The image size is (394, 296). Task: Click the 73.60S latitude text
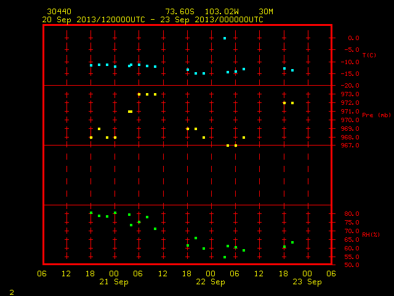coord(180,12)
